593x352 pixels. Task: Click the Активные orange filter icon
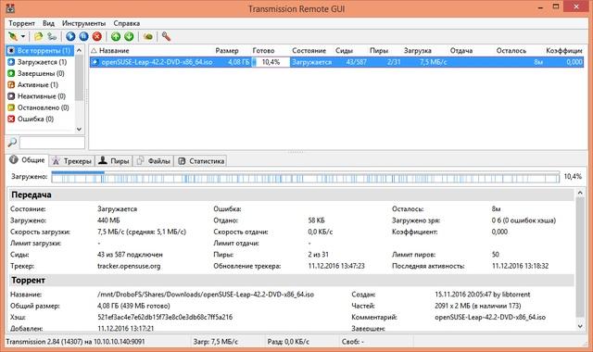[11, 84]
